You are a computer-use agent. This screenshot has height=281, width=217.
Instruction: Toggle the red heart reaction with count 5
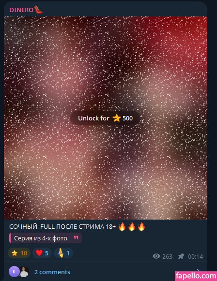(42, 253)
